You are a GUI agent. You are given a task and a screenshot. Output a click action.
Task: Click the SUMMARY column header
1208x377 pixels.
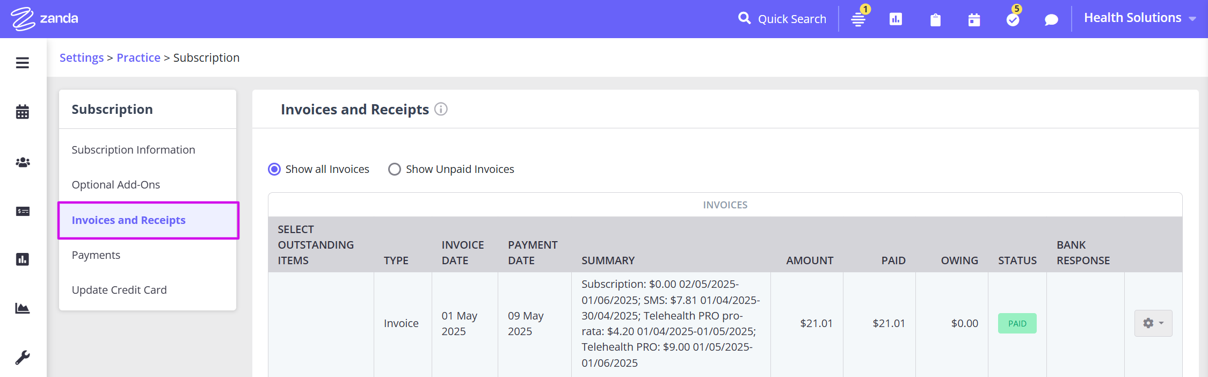coord(608,260)
